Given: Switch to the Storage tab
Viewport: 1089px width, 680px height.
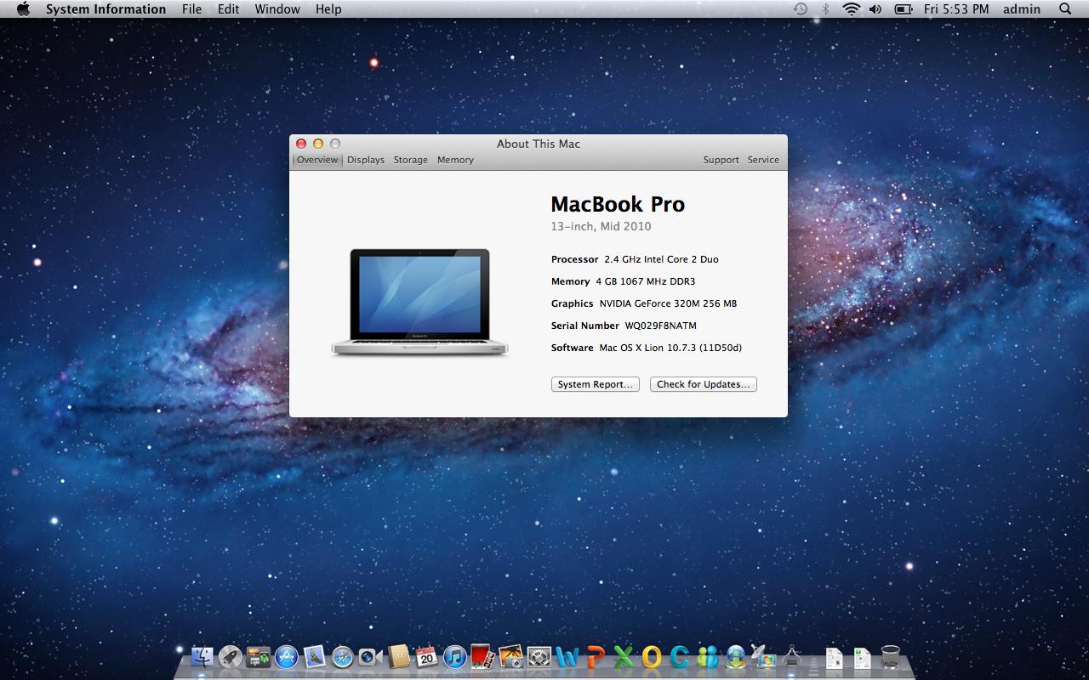Looking at the screenshot, I should click(410, 160).
